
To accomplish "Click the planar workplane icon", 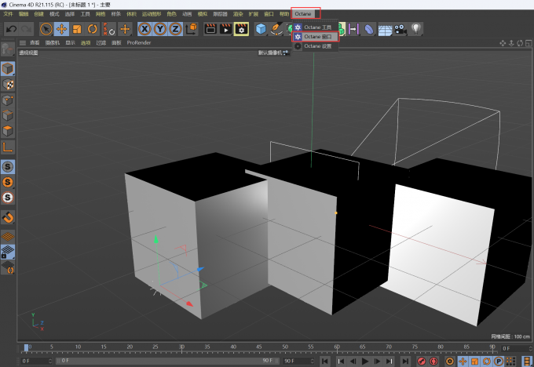I will (x=8, y=267).
